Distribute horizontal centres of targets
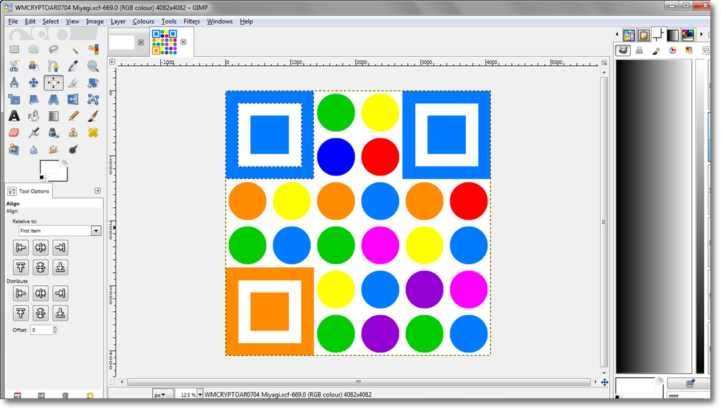721x410 pixels. [41, 293]
